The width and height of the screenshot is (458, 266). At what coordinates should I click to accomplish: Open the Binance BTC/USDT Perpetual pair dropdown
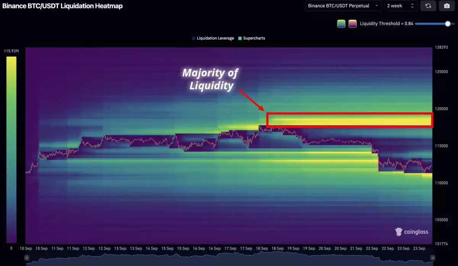tap(343, 6)
